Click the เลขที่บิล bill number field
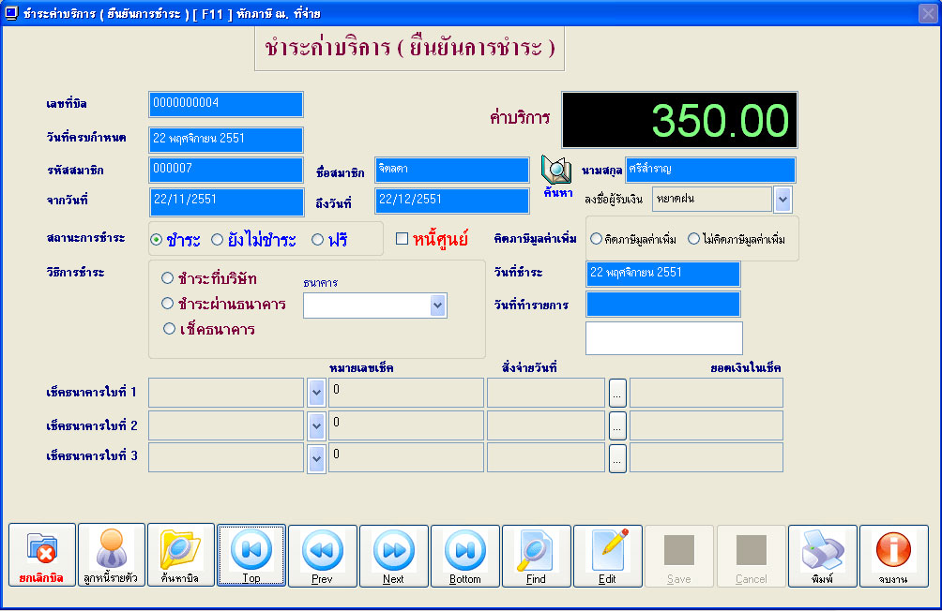The width and height of the screenshot is (942, 611). tap(225, 104)
